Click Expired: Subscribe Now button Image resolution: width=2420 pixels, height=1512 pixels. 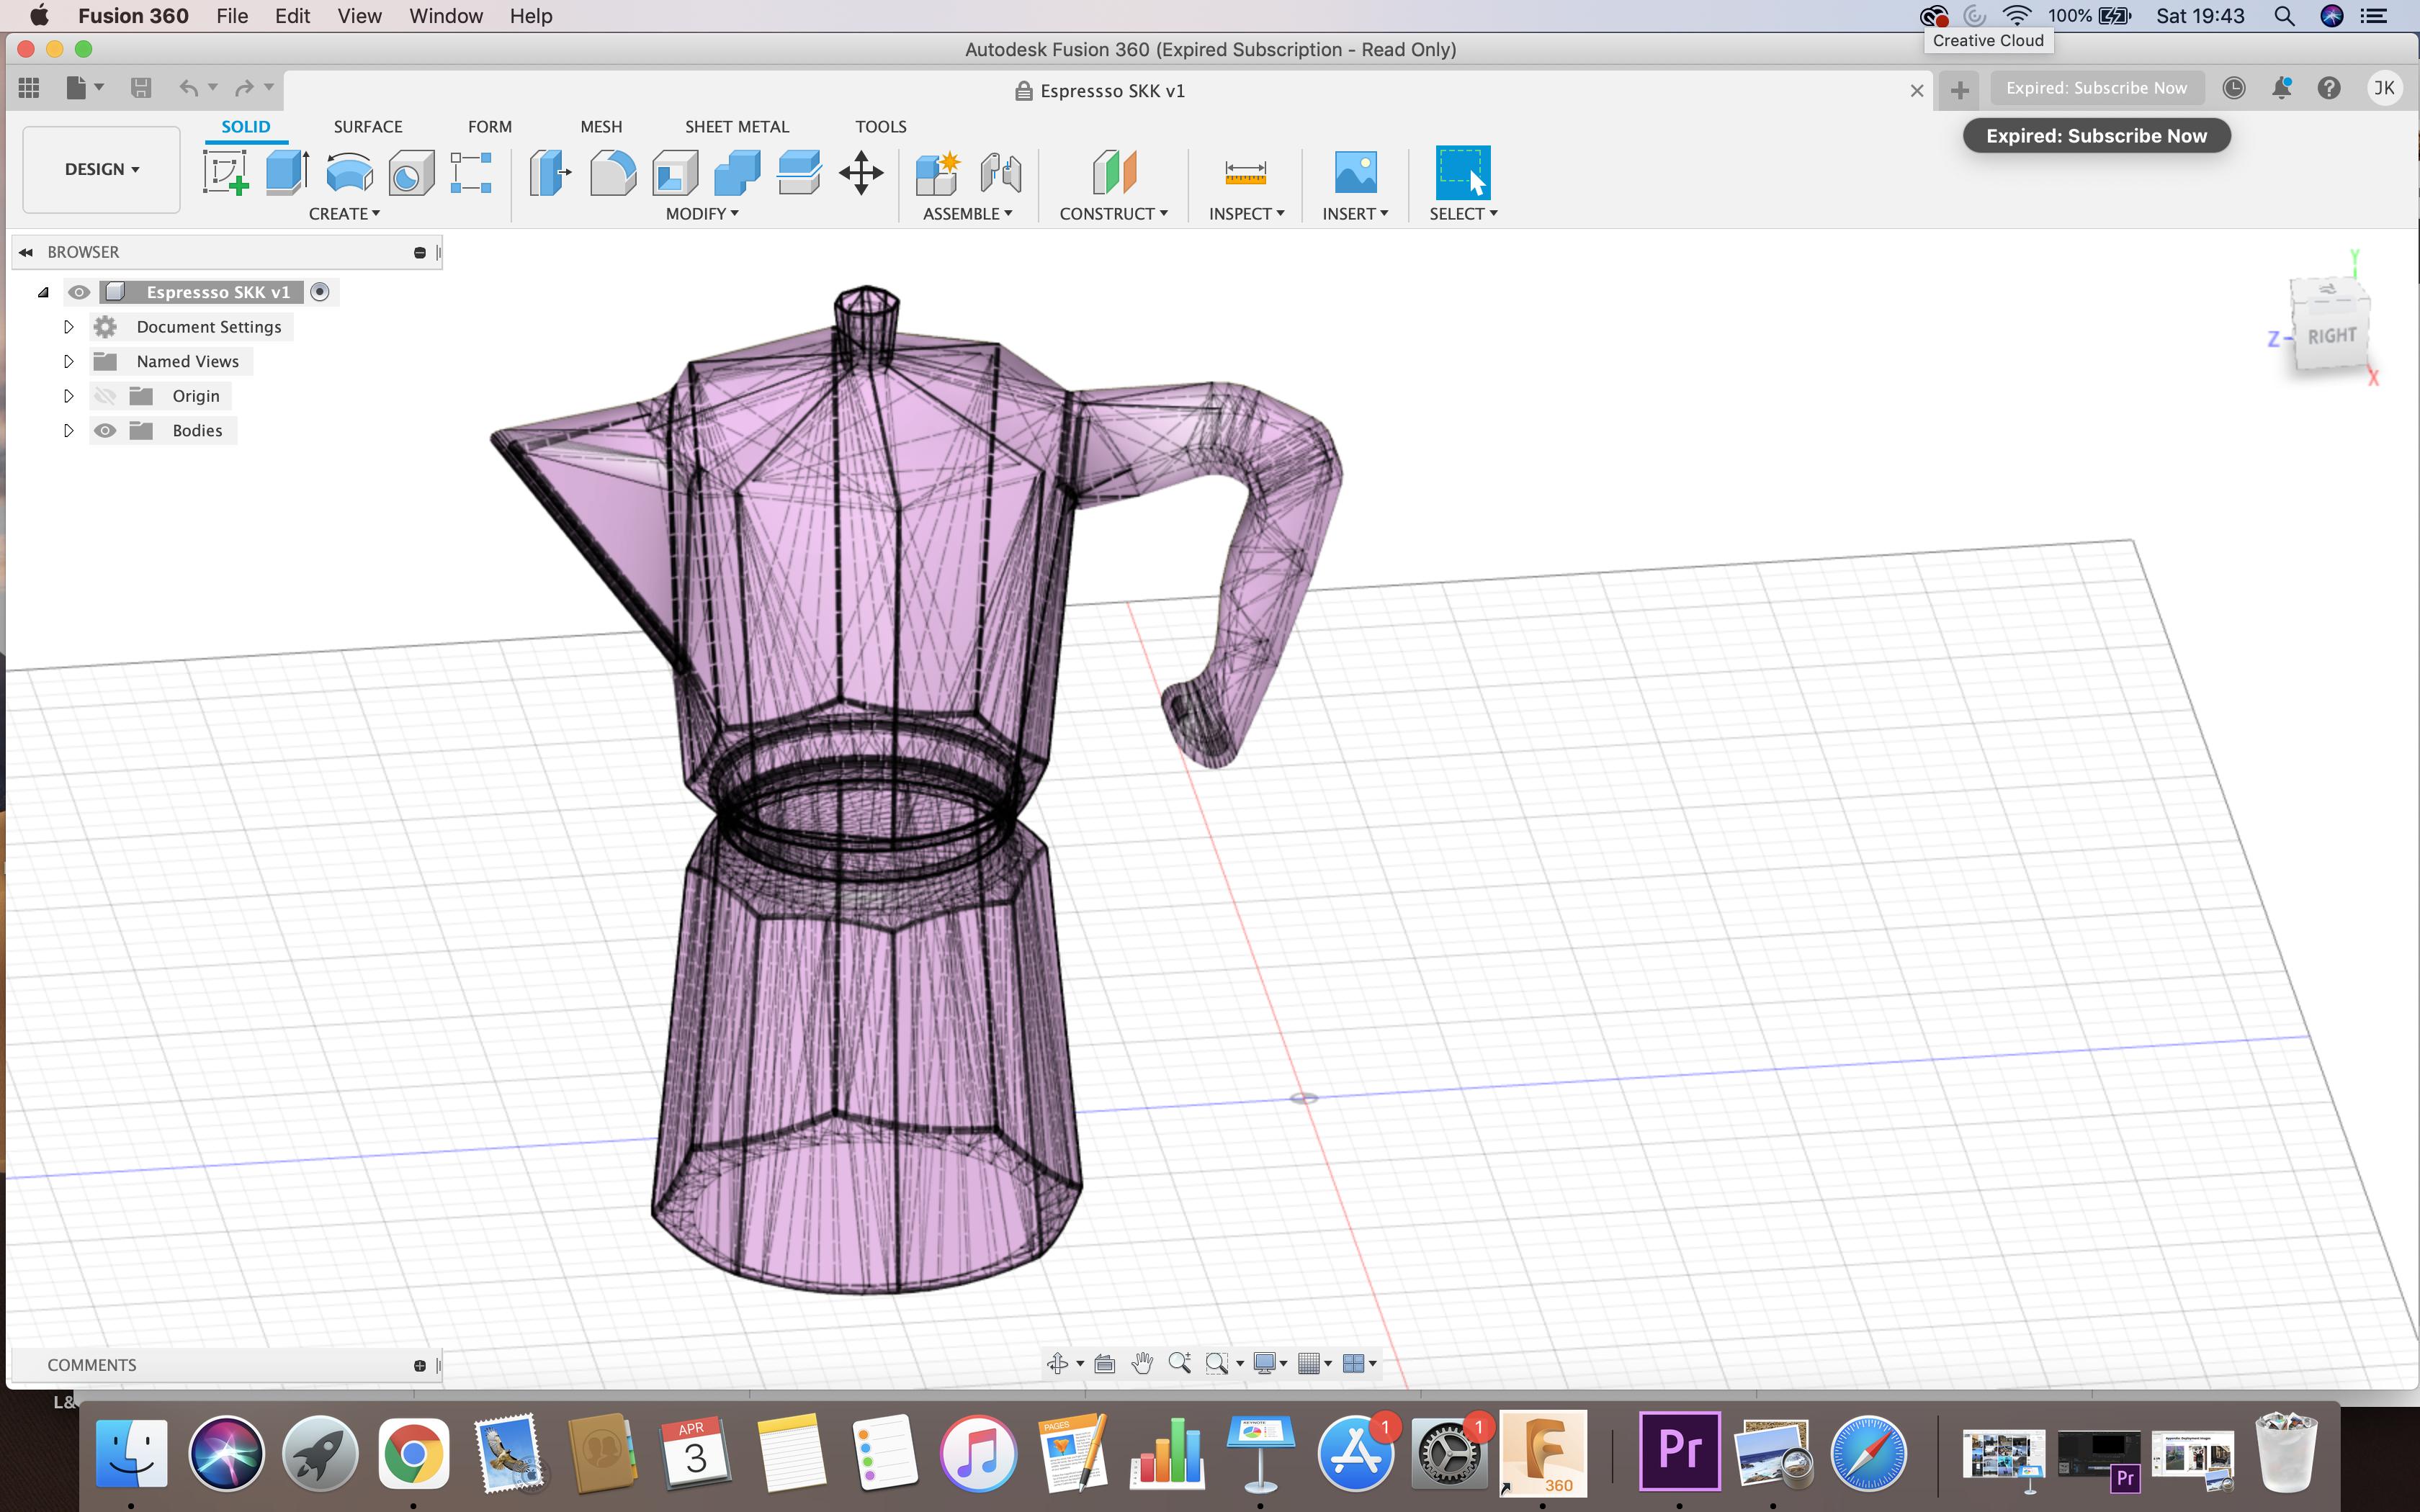click(x=2096, y=88)
